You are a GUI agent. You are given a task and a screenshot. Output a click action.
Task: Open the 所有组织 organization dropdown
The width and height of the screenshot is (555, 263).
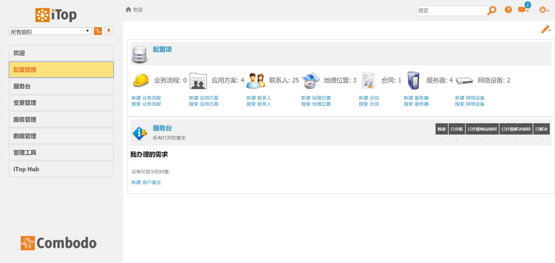tap(50, 31)
